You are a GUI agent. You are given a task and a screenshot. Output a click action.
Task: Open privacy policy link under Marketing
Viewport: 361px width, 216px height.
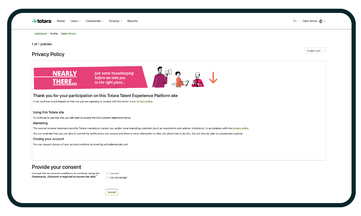pos(240,128)
